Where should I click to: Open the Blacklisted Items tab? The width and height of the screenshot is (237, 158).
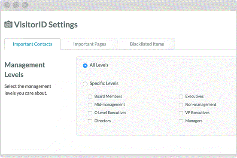pyautogui.click(x=147, y=44)
